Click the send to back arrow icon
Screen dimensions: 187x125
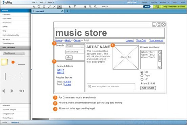pos(75,7)
